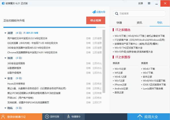Click the 801.51 MB total size text
Screen dimensions: 170x120
click(x=32, y=33)
